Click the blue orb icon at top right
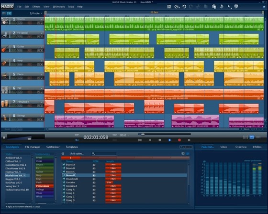The width and height of the screenshot is (268, 214). [264, 7]
